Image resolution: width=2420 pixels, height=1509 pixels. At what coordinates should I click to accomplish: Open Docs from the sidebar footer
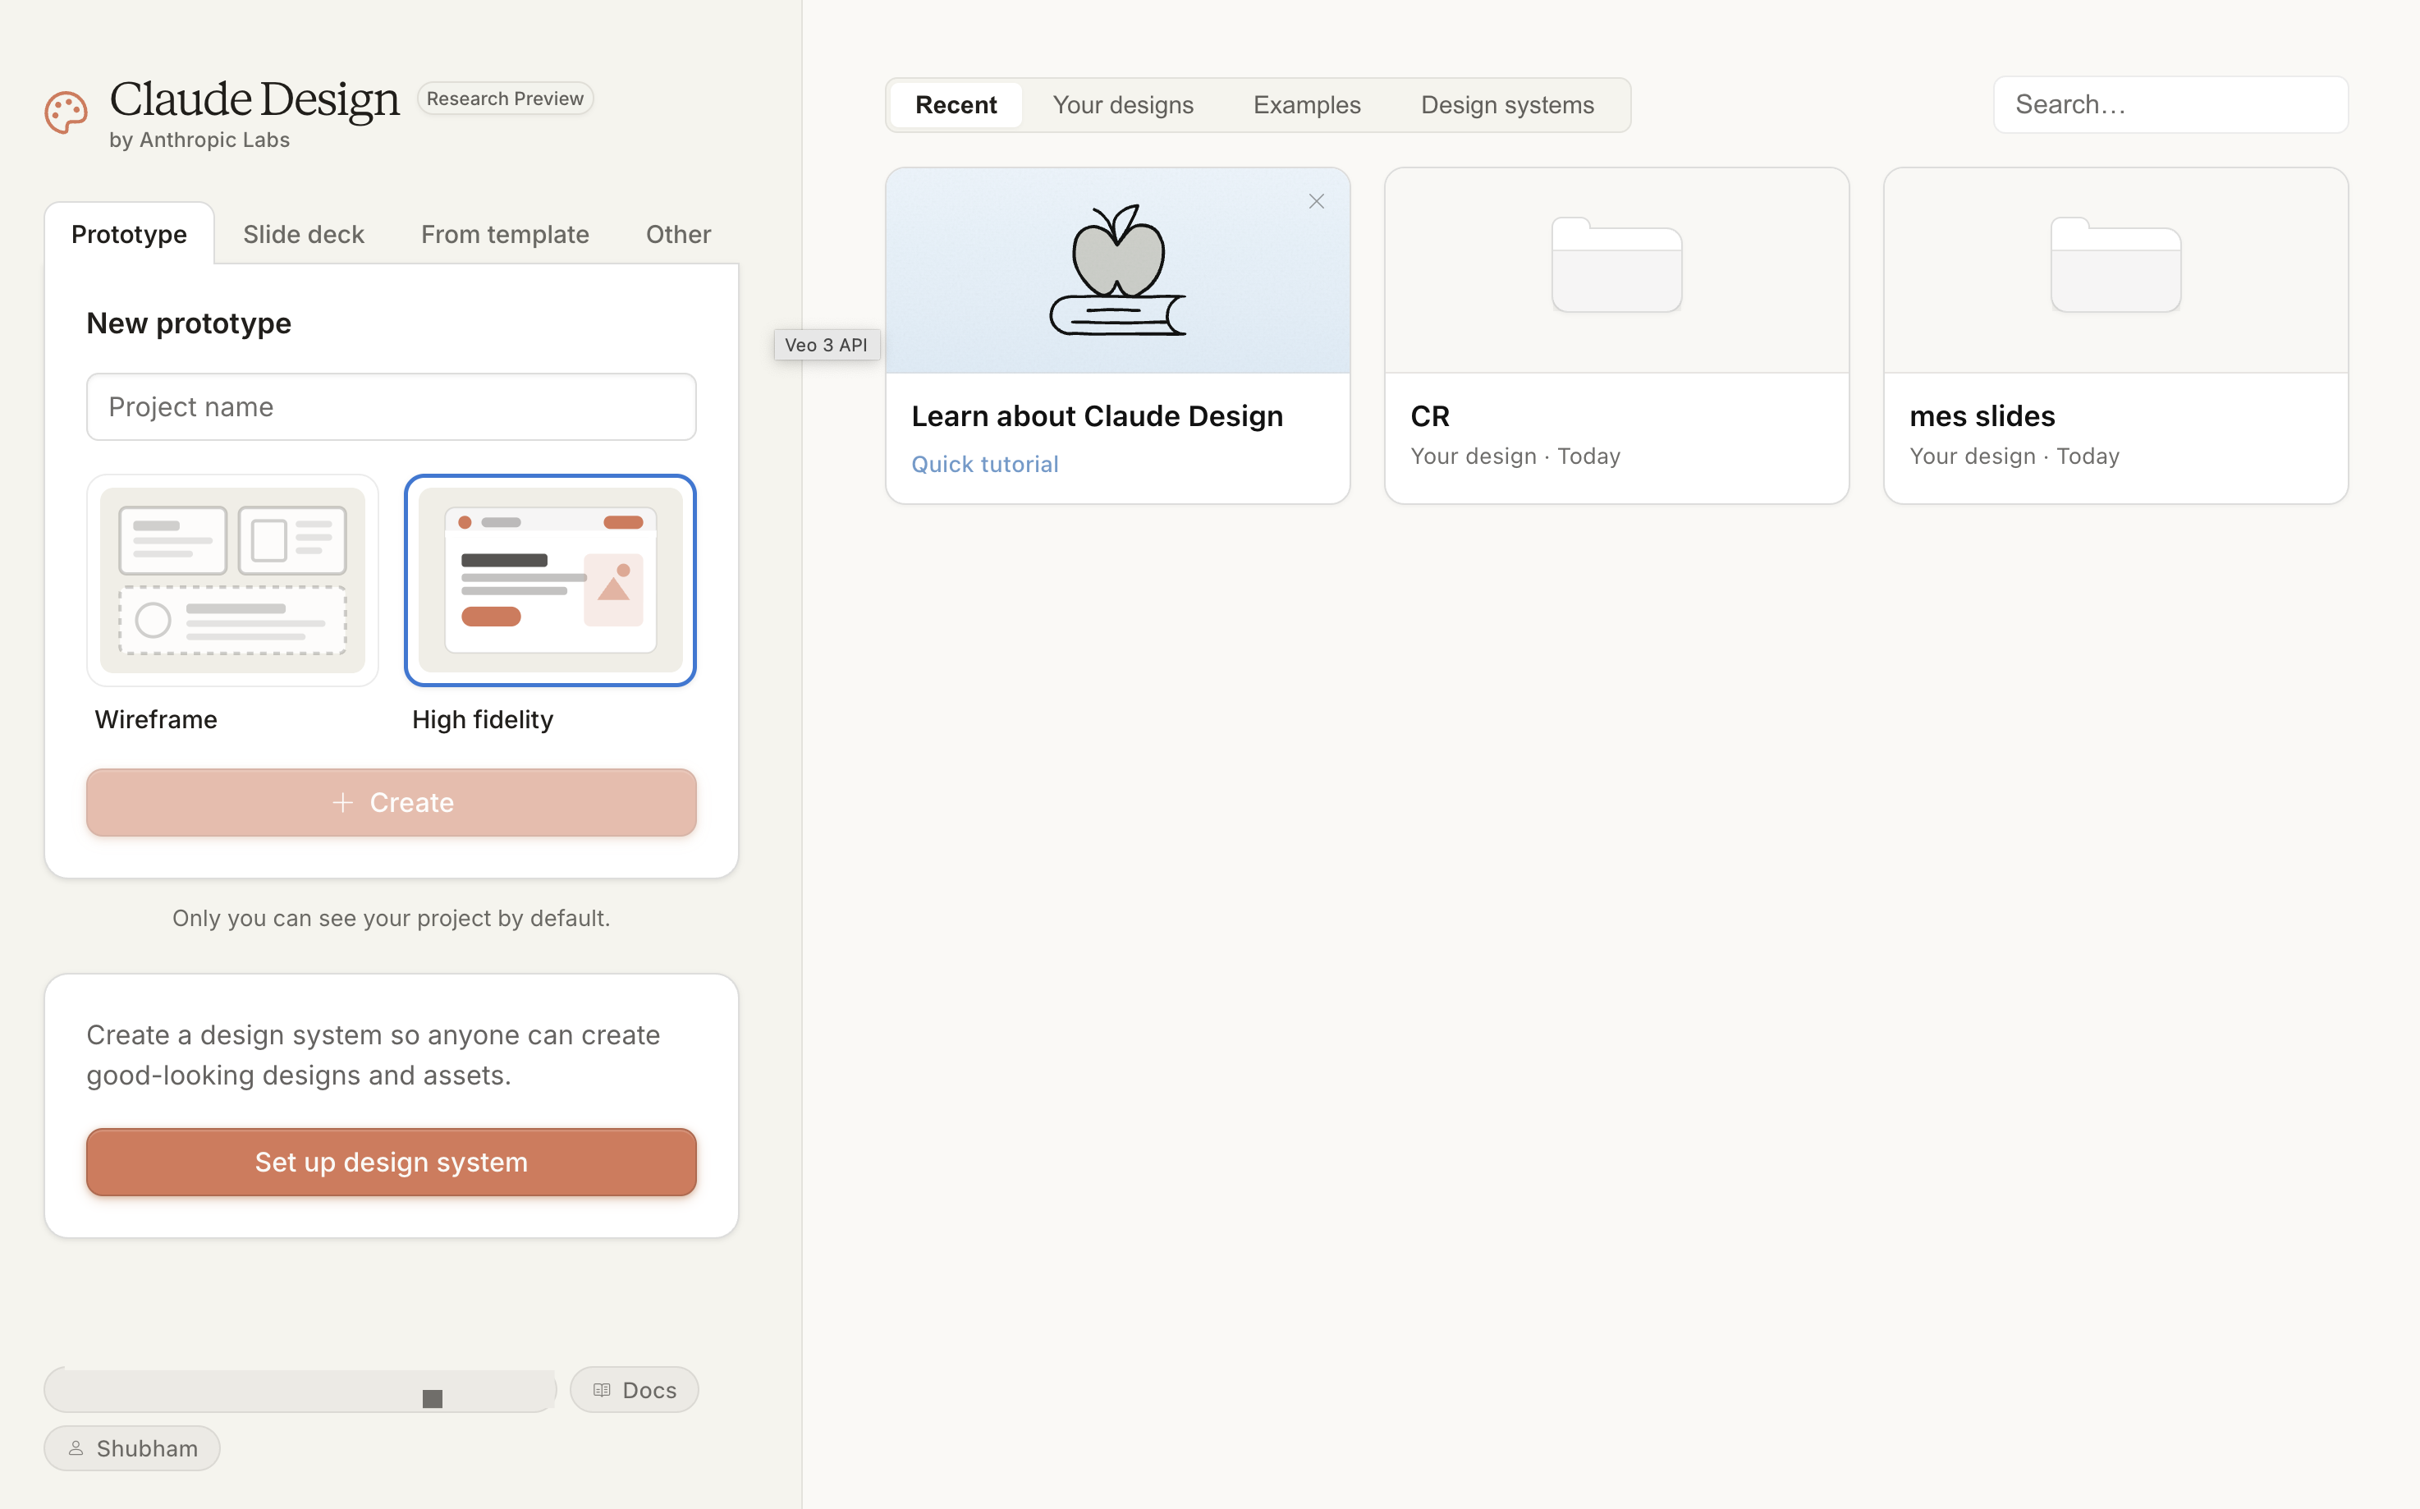coord(635,1389)
